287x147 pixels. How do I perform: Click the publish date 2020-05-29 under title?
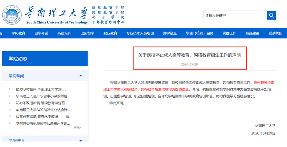click(x=189, y=64)
